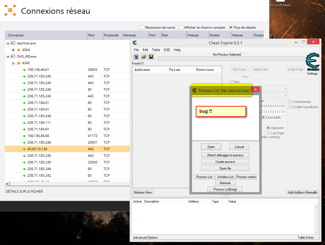Open the D3D menu
The height and width of the screenshot is (245, 325).
pyautogui.click(x=167, y=50)
